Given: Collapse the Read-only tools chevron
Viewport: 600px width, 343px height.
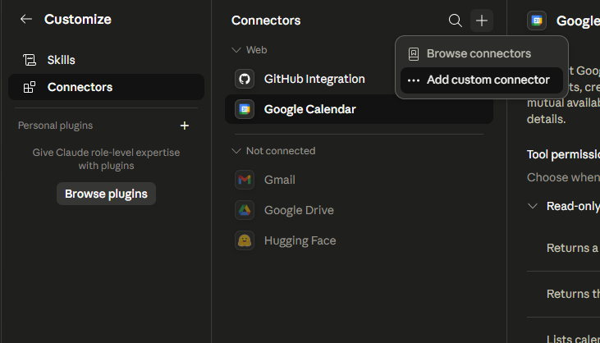Looking at the screenshot, I should [533, 207].
